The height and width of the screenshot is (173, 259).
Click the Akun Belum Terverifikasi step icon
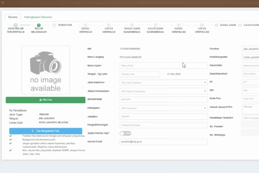pyautogui.click(x=16, y=25)
